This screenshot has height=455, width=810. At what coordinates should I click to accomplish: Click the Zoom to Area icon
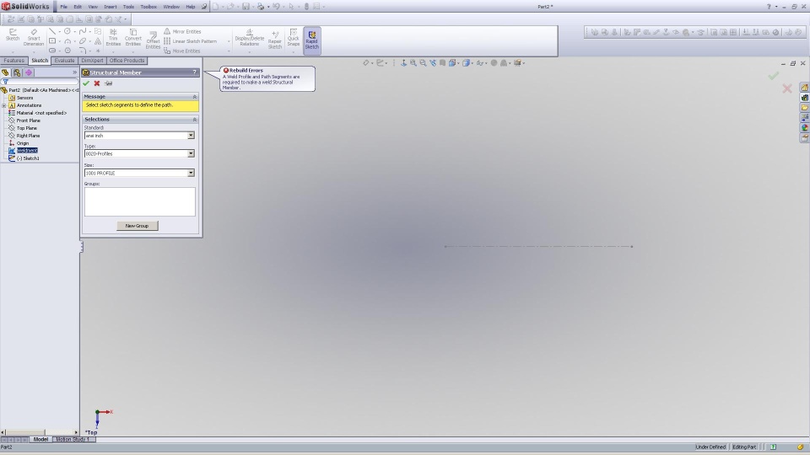pos(423,63)
